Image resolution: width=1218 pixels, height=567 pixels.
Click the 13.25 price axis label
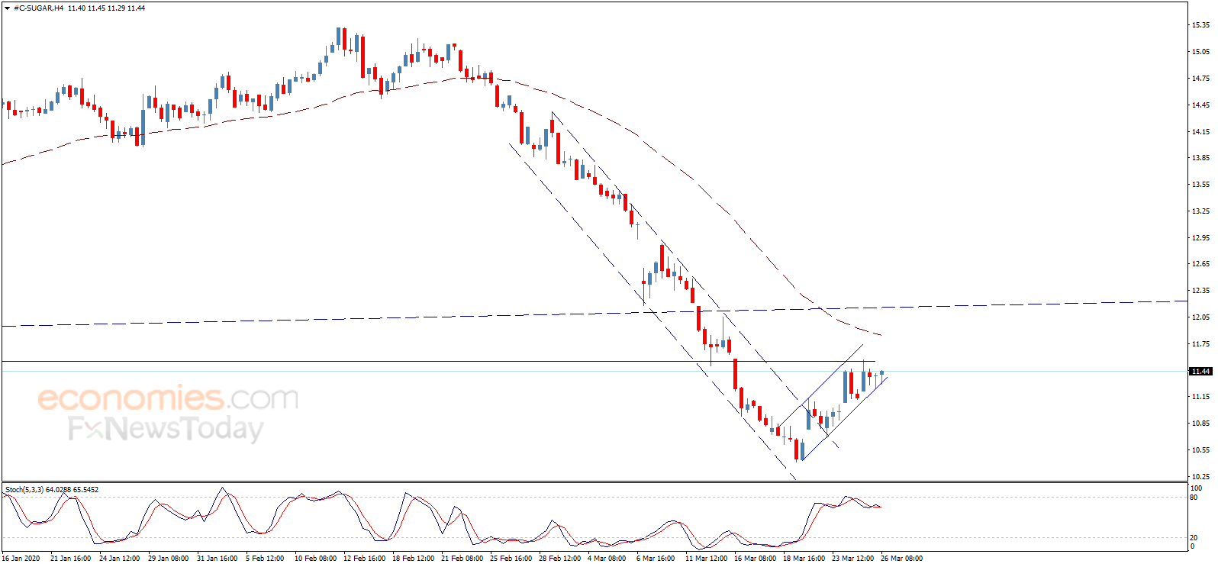pyautogui.click(x=1200, y=211)
